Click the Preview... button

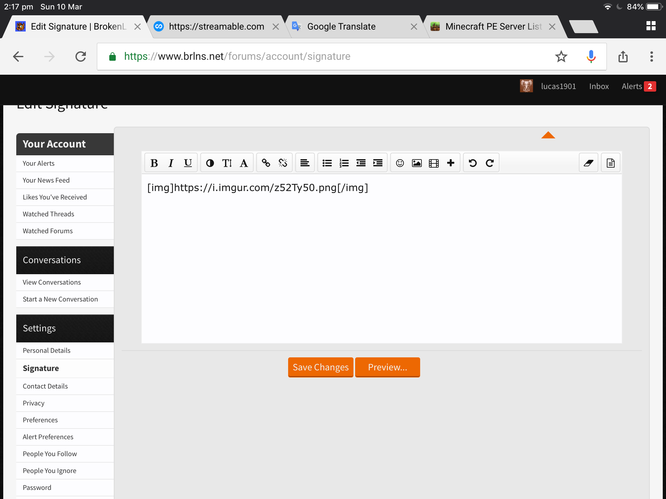388,367
